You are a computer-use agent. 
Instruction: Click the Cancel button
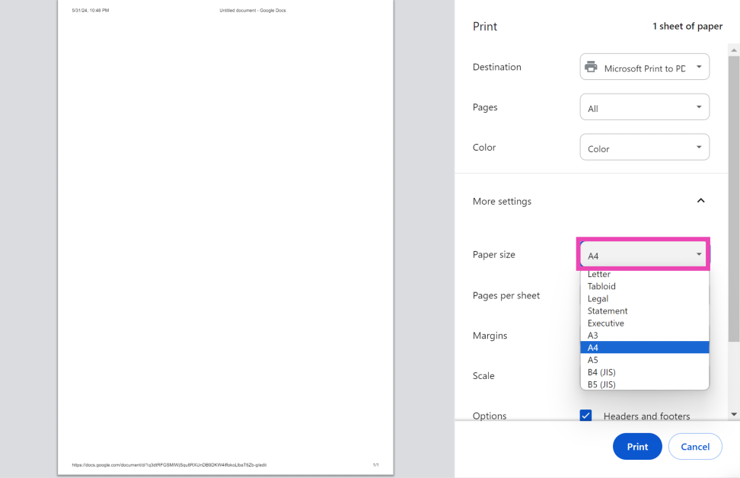pos(694,447)
